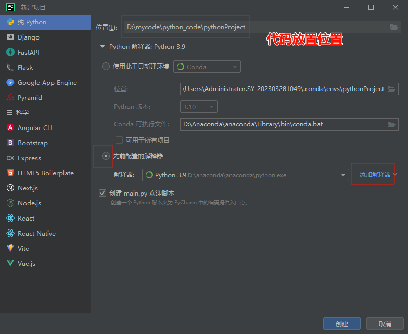The image size is (408, 334).
Task: Click the 科学 grid icon
Action: 9,112
